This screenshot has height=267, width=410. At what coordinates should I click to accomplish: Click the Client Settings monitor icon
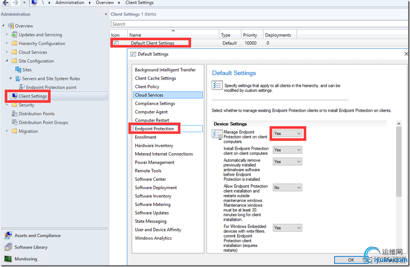[x=14, y=96]
